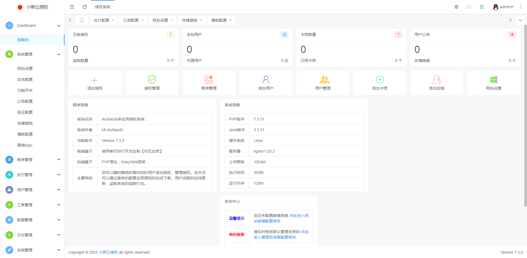Click the 程序管理 shortcut icon
This screenshot has width=527, height=258.
point(209,82)
